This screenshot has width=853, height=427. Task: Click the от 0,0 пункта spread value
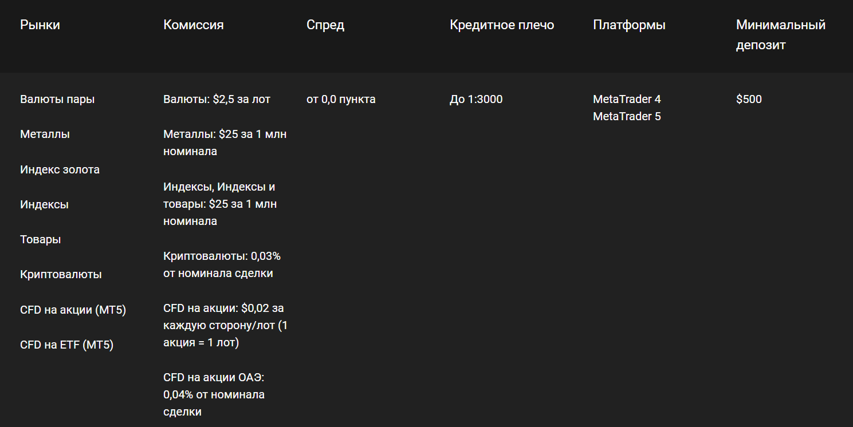click(x=341, y=100)
